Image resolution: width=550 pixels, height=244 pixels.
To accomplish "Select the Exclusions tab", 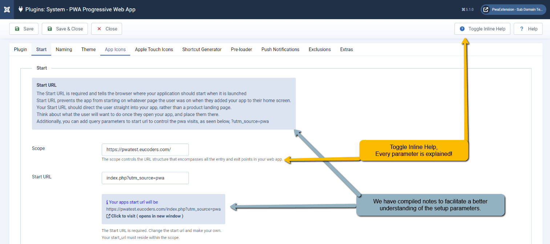I will coord(320,49).
